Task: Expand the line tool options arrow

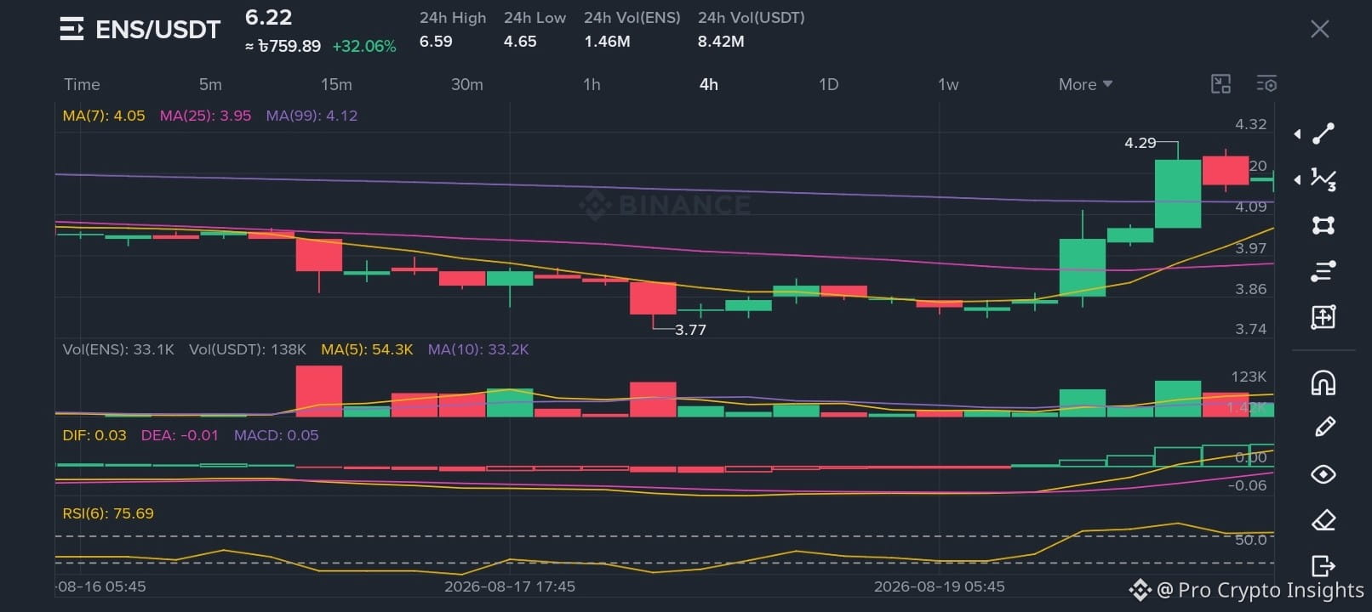Action: 1297,133
